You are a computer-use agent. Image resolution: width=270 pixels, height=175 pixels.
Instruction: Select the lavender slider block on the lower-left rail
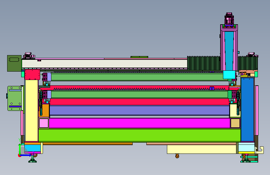[x=49, y=95]
